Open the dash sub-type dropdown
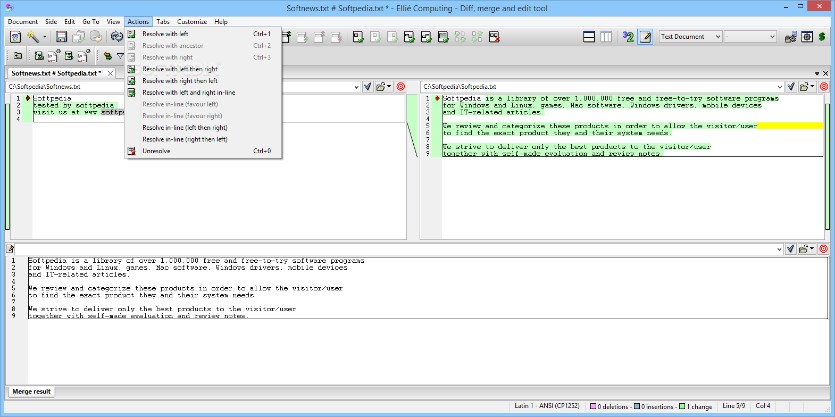 tap(750, 37)
